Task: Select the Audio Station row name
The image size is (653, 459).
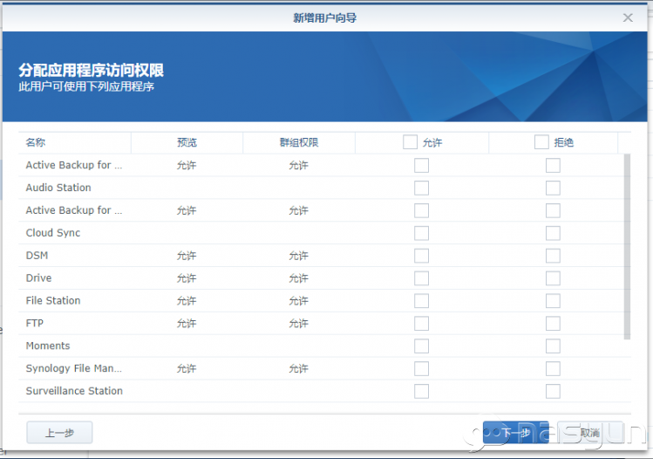Action: (58, 188)
